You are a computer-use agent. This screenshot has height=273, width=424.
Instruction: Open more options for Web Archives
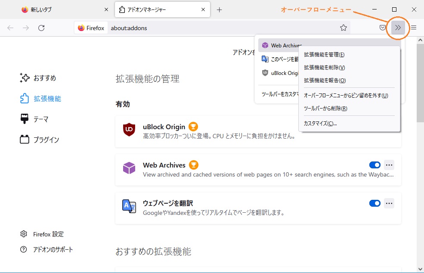coord(389,165)
